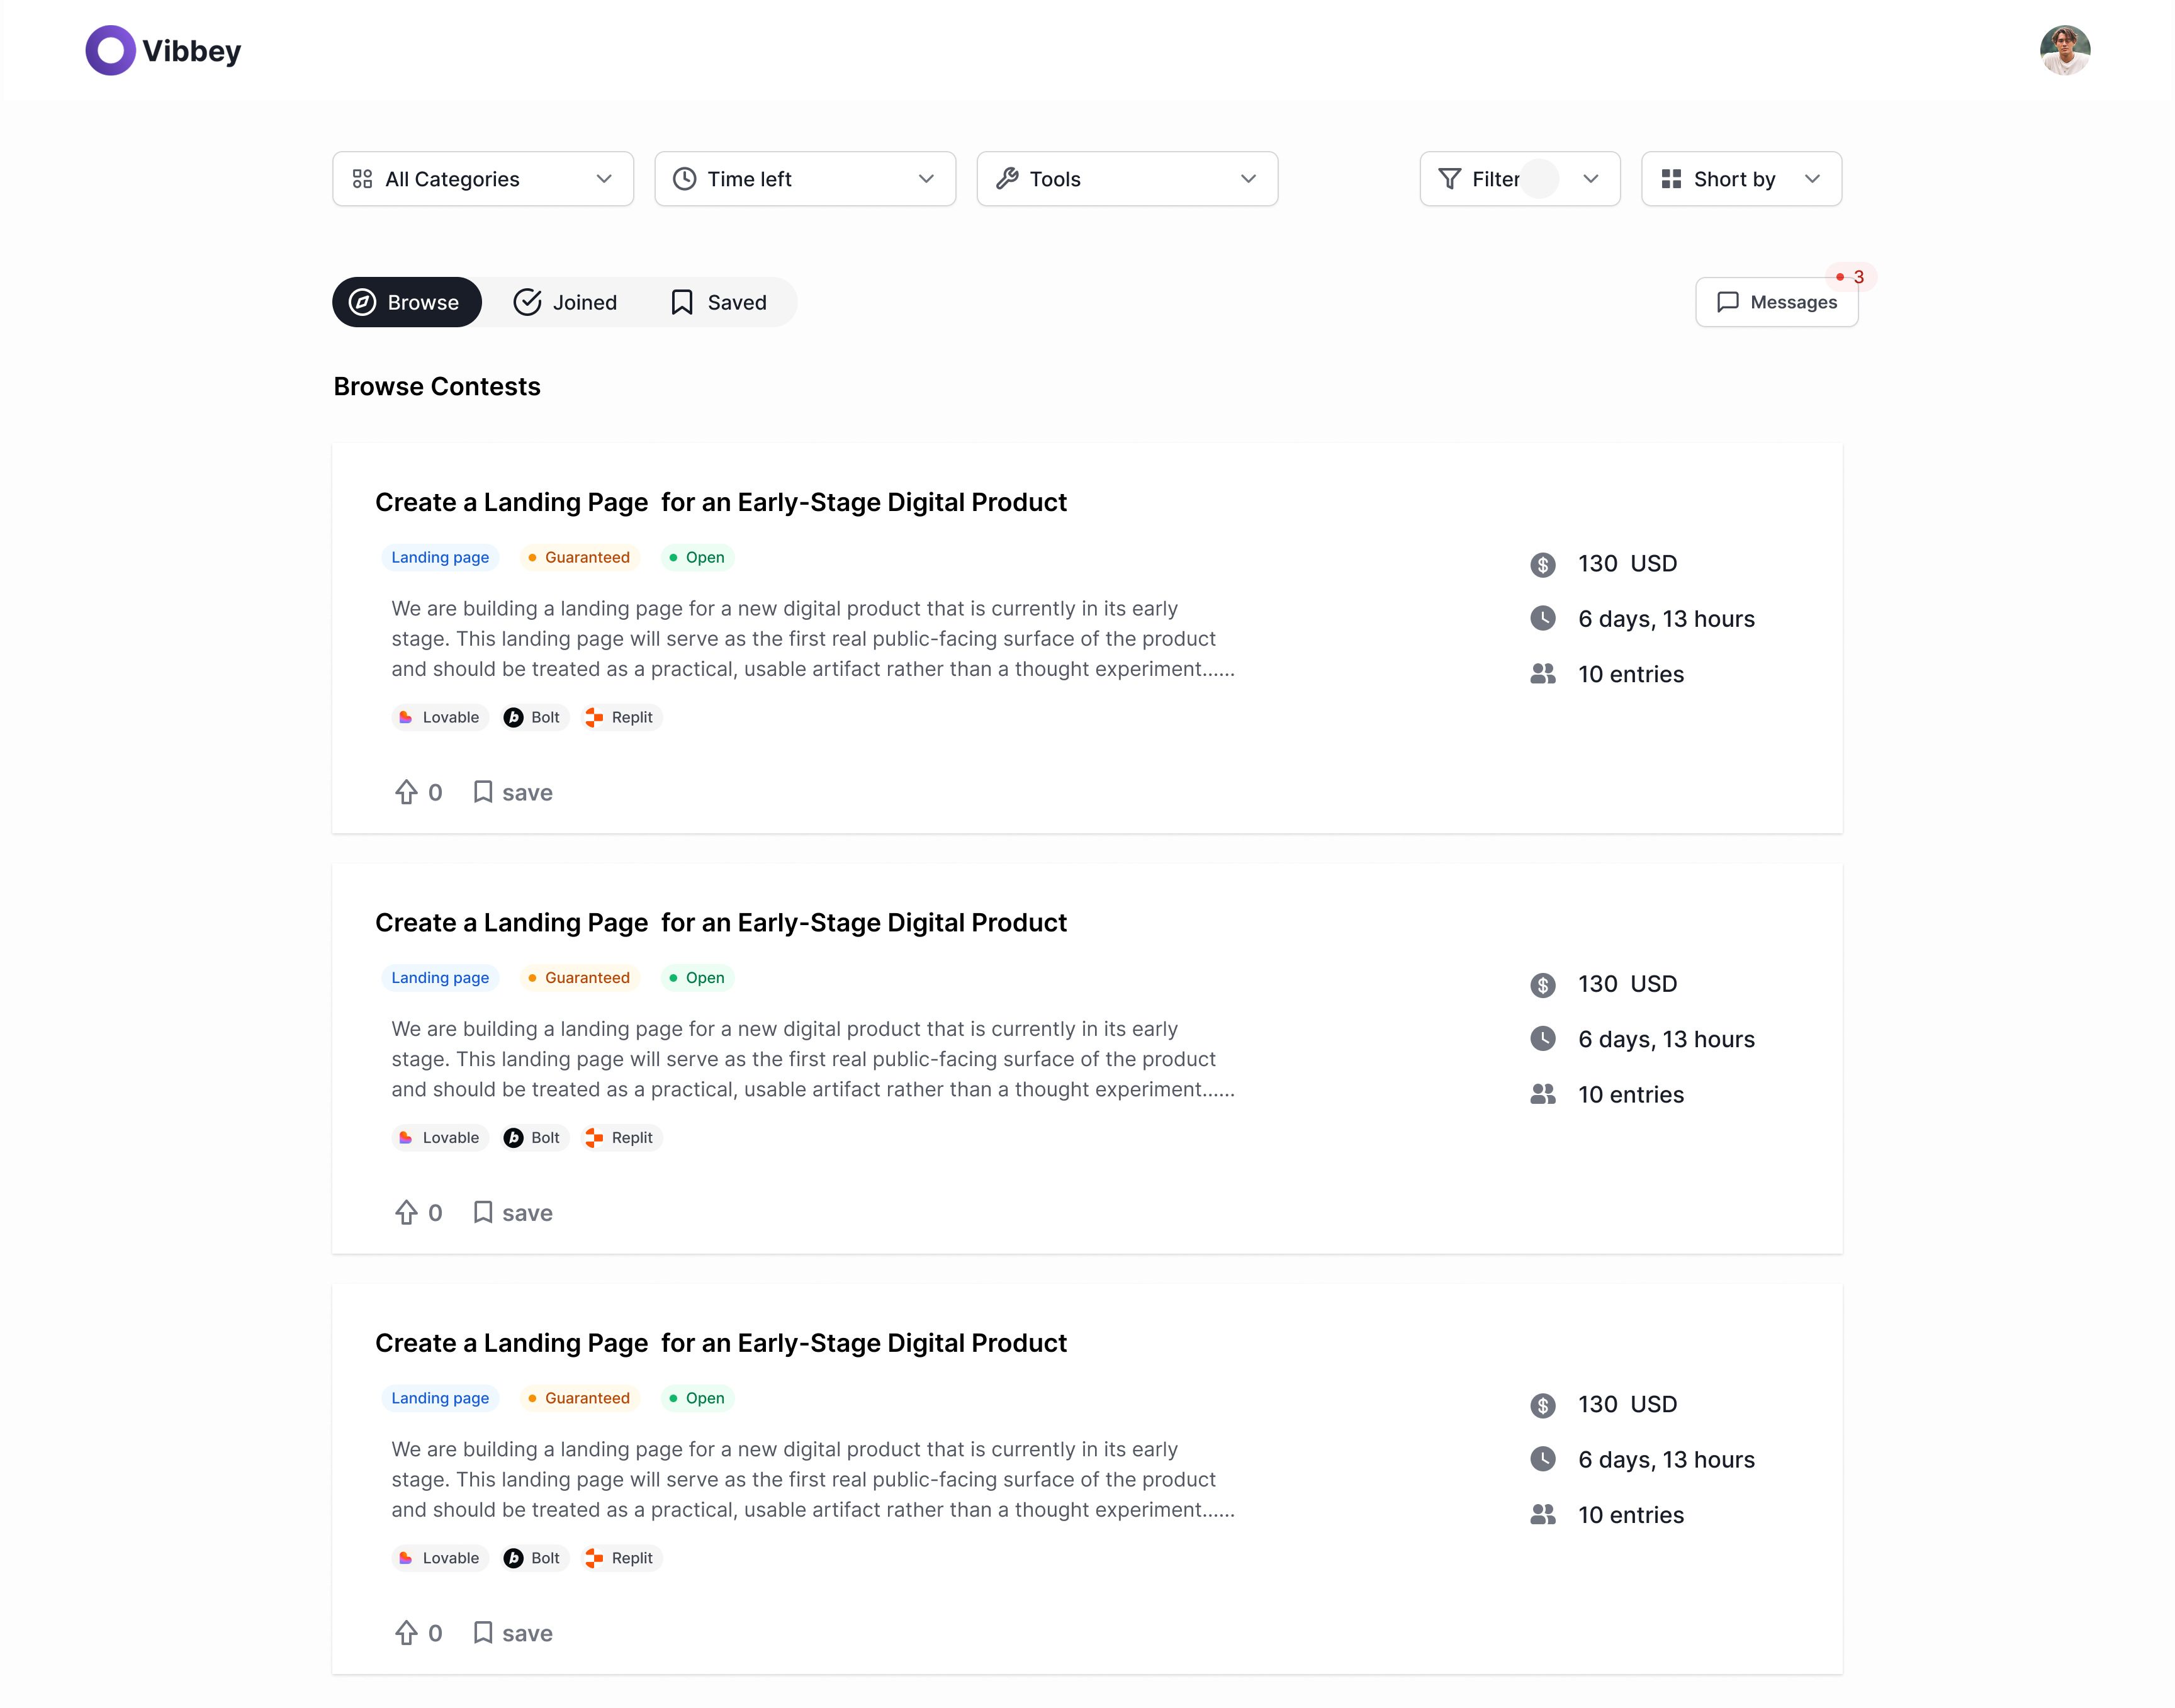Viewport: 2175px width, 1708px height.
Task: Expand the All Categories dropdown
Action: pos(482,178)
